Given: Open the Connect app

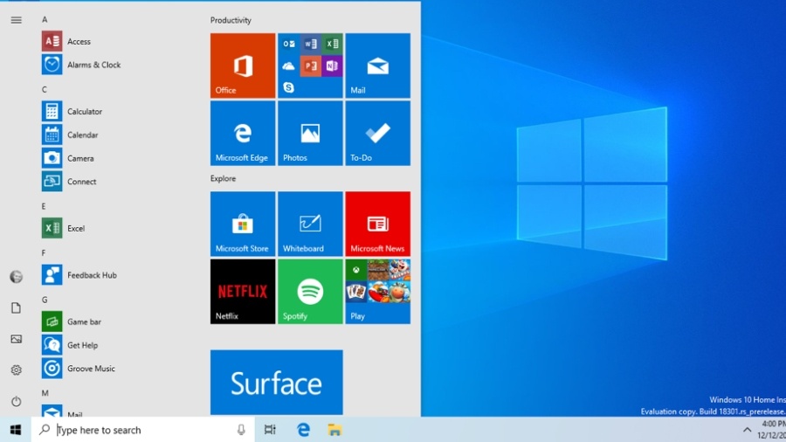Looking at the screenshot, I should [x=69, y=182].
